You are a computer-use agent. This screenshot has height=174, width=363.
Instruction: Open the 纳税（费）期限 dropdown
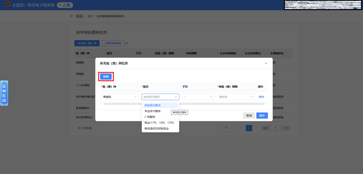tap(236, 97)
